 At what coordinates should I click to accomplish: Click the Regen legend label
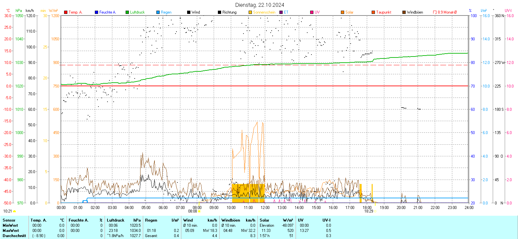coord(166,12)
